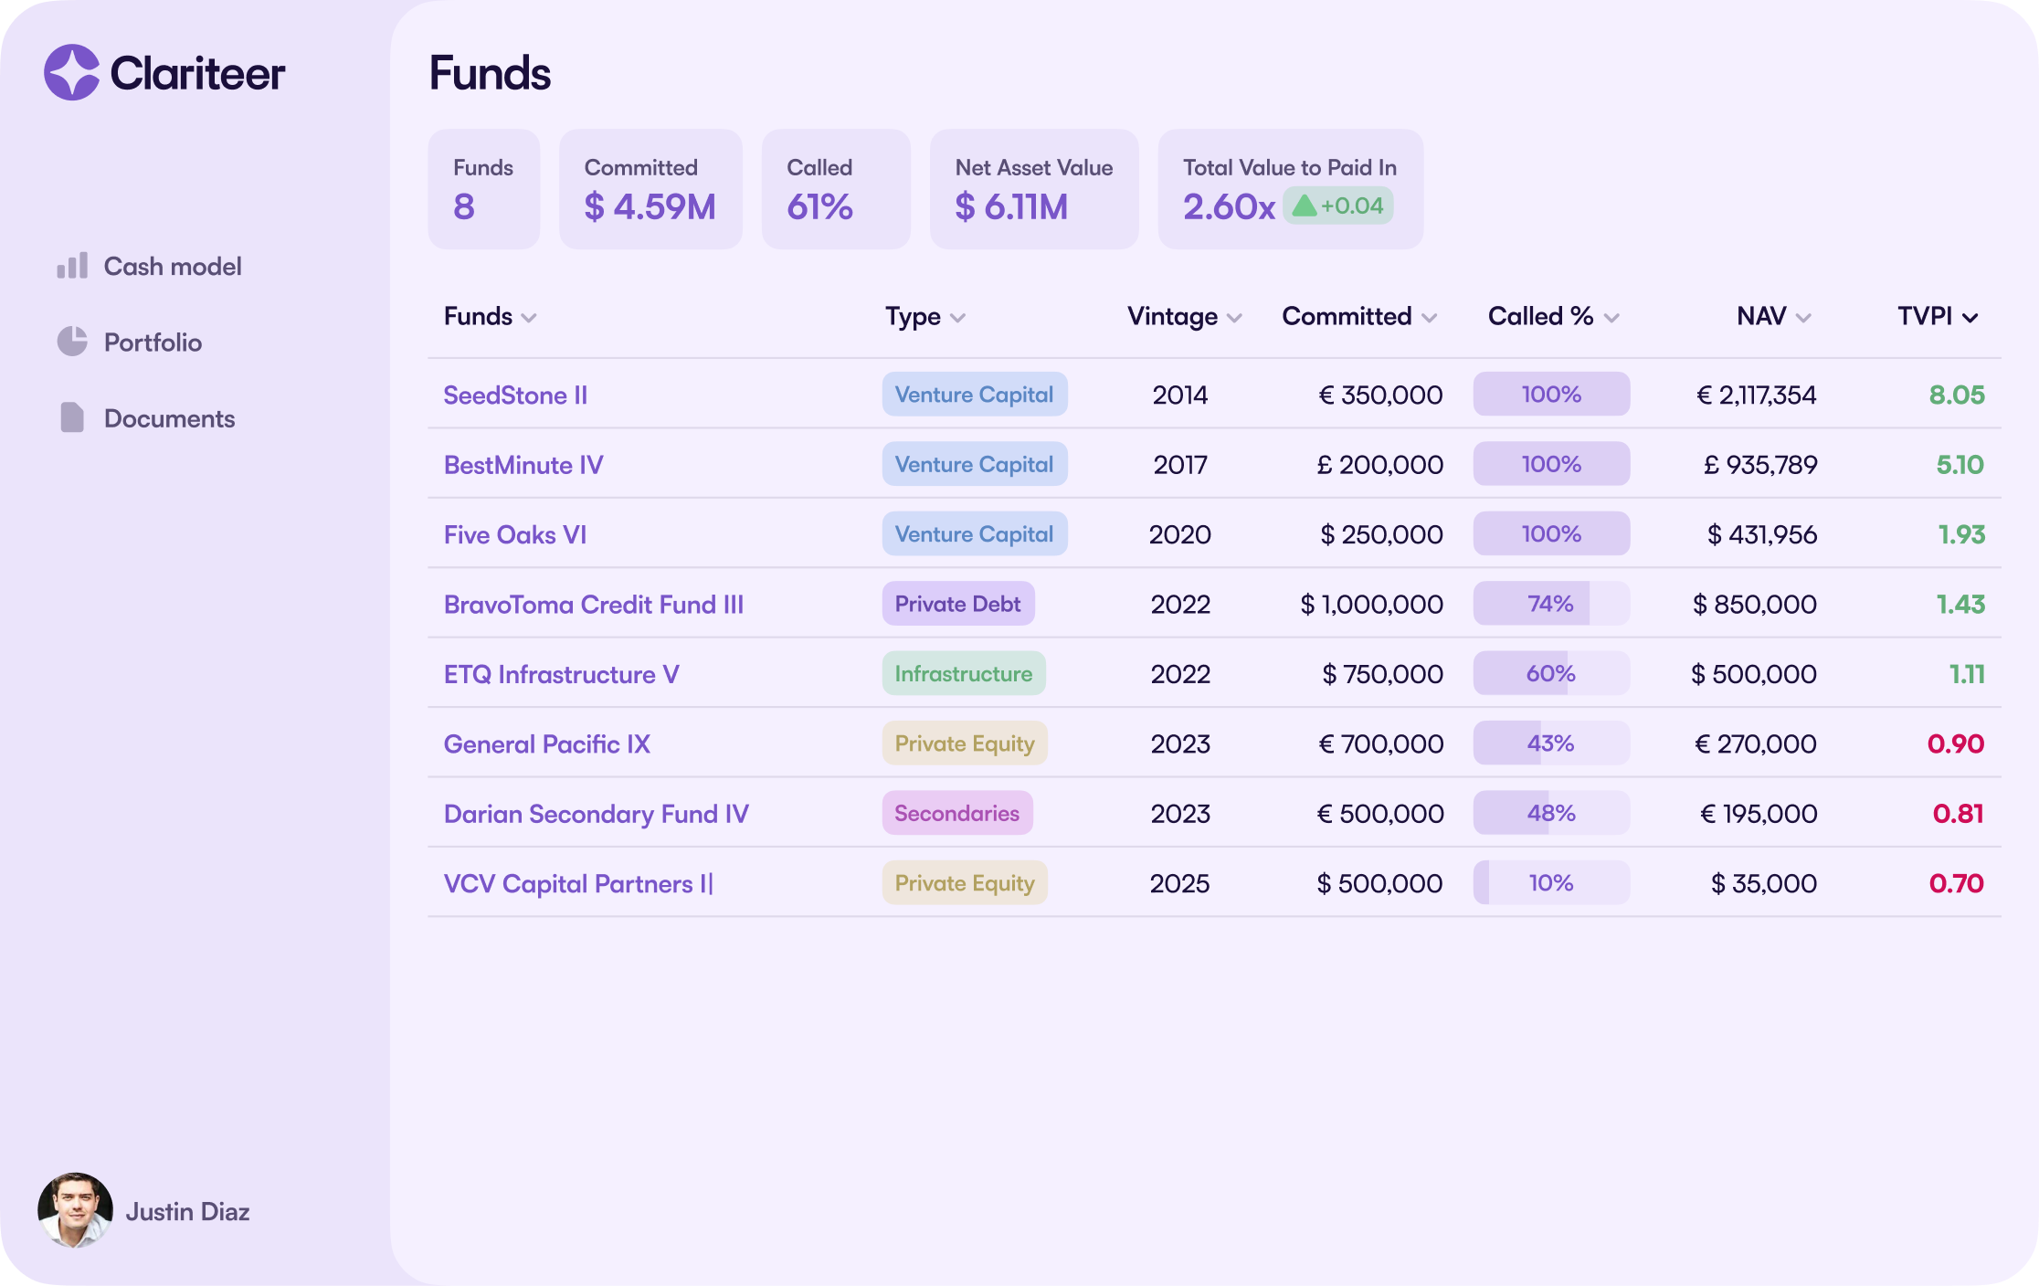Sort by Called % column chevron
Image resolution: width=2039 pixels, height=1286 pixels.
pos(1611,318)
